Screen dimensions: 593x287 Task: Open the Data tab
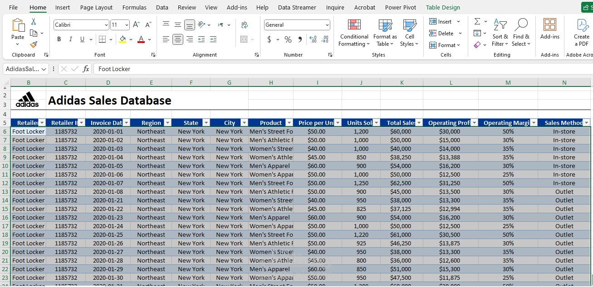[162, 7]
